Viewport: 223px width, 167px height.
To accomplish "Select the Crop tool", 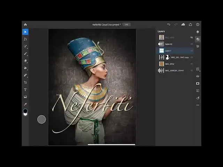I will [x=25, y=82].
